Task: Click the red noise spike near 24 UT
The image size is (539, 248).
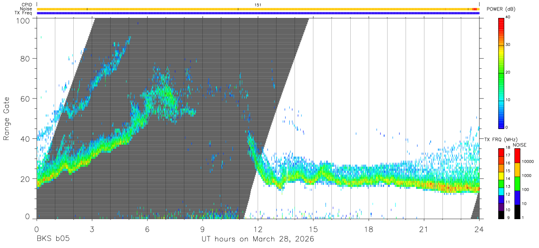Action: [x=474, y=9]
